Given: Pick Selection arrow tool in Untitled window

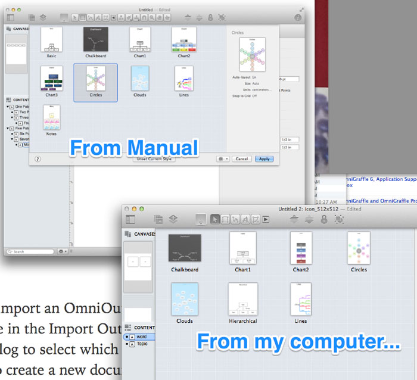Looking at the screenshot, I should (75, 17).
